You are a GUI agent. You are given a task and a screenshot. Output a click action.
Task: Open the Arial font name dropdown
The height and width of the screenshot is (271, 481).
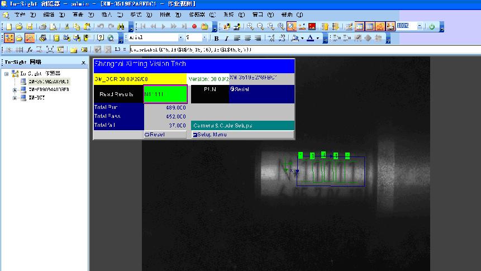[180, 38]
